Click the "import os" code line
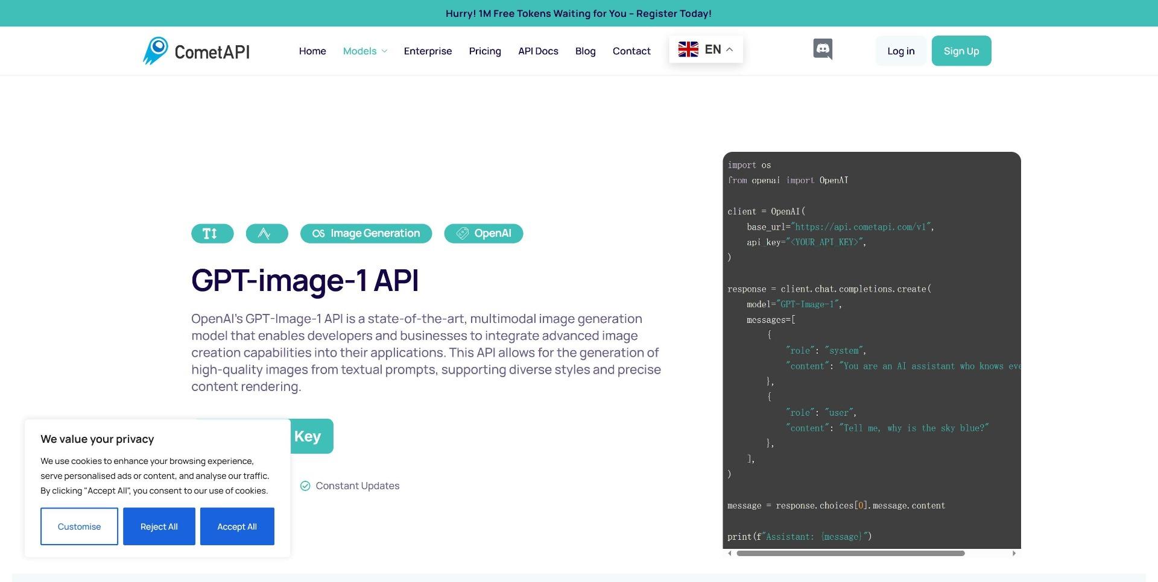The height and width of the screenshot is (582, 1158). [x=749, y=165]
